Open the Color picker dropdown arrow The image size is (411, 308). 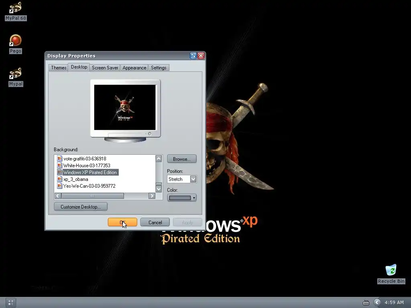pos(194,198)
